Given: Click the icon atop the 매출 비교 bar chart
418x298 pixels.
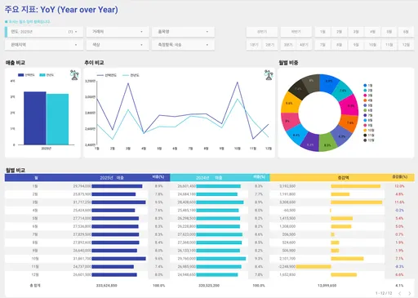Looking at the screenshot, I should click(74, 75).
